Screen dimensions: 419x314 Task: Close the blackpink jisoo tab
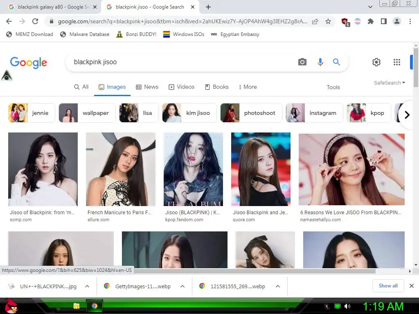(193, 7)
